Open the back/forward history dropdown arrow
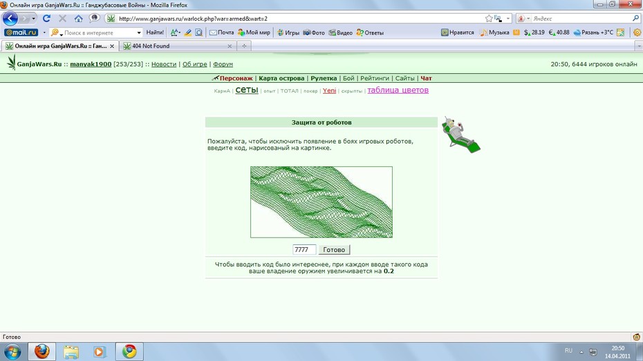Screen dimensions: 643x361 pyautogui.click(x=34, y=19)
